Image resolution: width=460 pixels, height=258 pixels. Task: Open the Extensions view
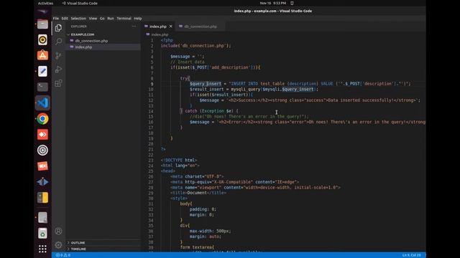tap(58, 83)
